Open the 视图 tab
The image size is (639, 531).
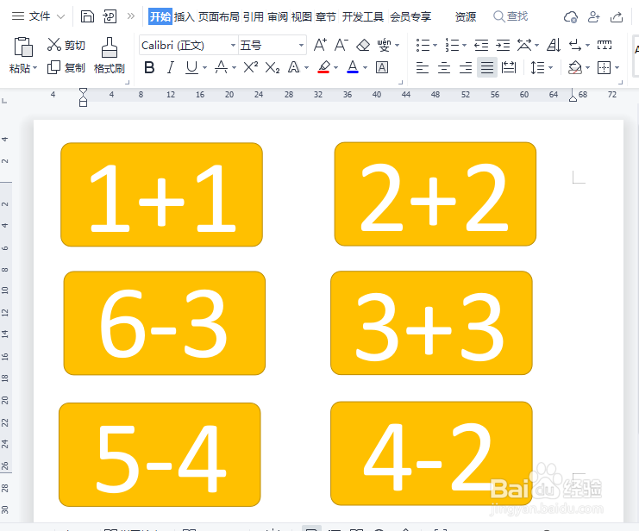(x=302, y=16)
